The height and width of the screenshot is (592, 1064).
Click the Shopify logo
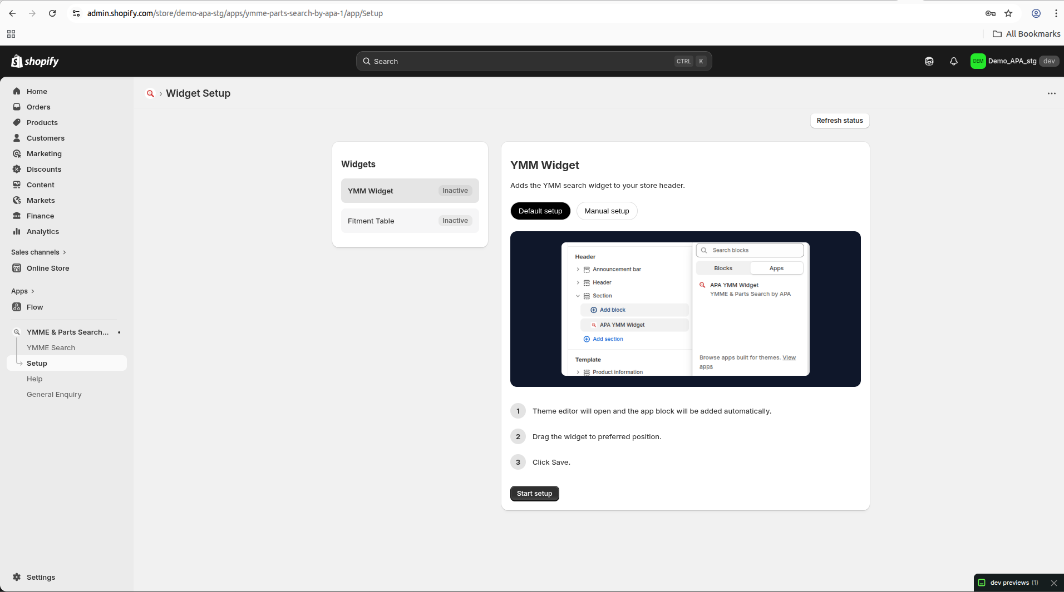[35, 61]
